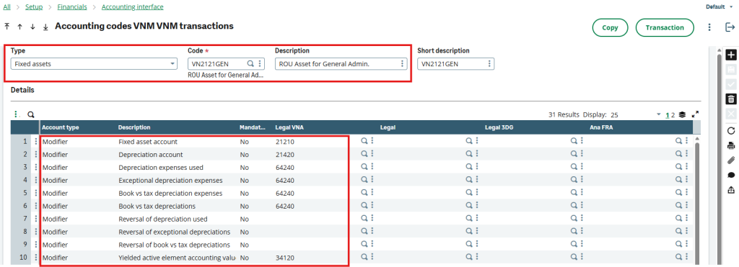The image size is (739, 267).
Task: Click the Copy button
Action: point(610,27)
